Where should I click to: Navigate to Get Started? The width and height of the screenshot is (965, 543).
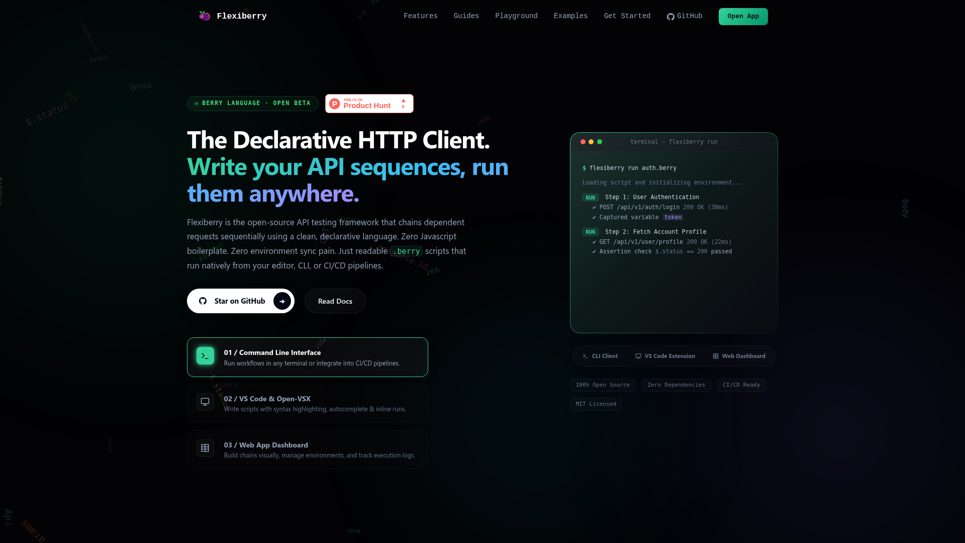click(627, 16)
